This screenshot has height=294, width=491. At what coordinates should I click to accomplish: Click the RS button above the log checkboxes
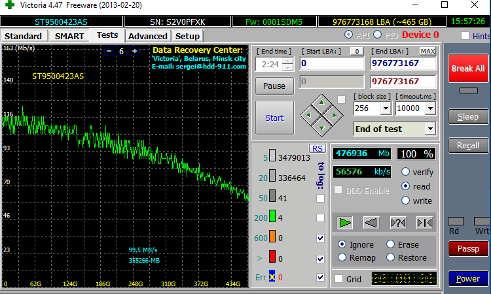coord(318,148)
